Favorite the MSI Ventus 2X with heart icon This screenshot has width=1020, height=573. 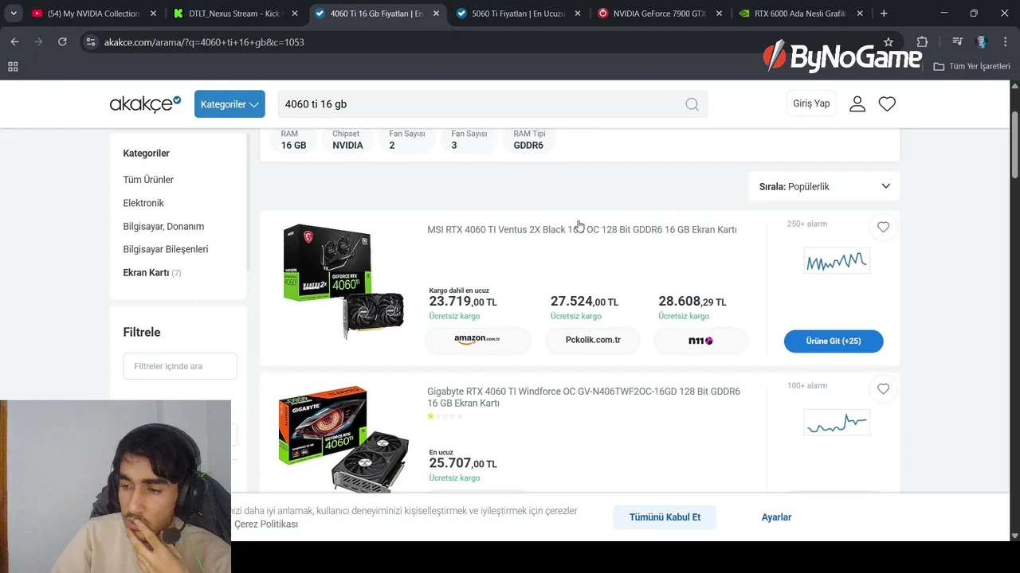pos(883,227)
